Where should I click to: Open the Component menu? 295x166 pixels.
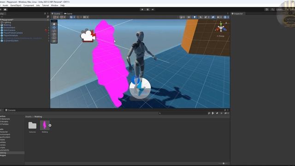[x=29, y=6]
